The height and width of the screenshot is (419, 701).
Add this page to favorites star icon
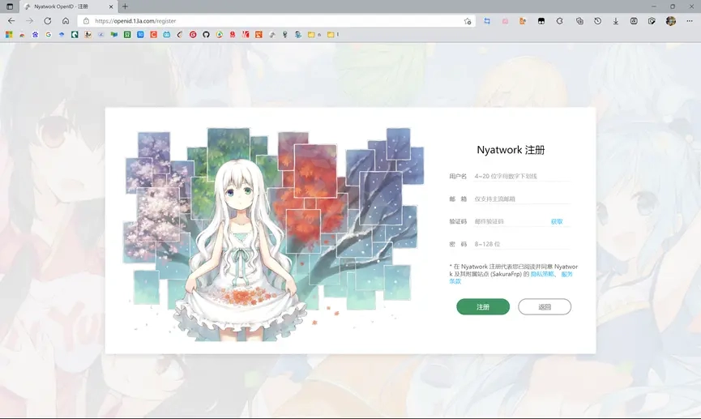tap(468, 21)
